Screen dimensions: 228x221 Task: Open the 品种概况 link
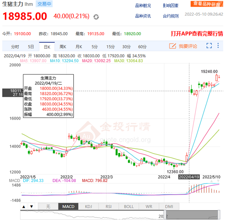pos(143,6)
